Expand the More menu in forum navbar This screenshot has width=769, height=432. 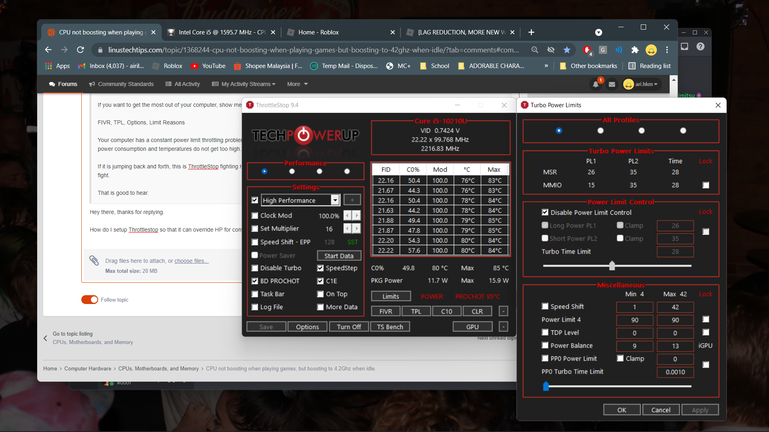tap(297, 84)
